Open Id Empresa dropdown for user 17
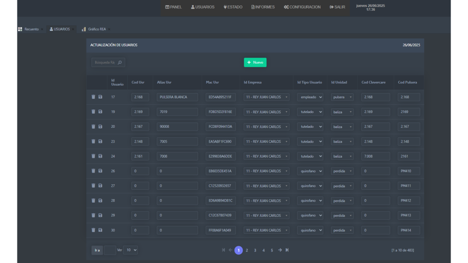This screenshot has width=468, height=263. [x=266, y=97]
